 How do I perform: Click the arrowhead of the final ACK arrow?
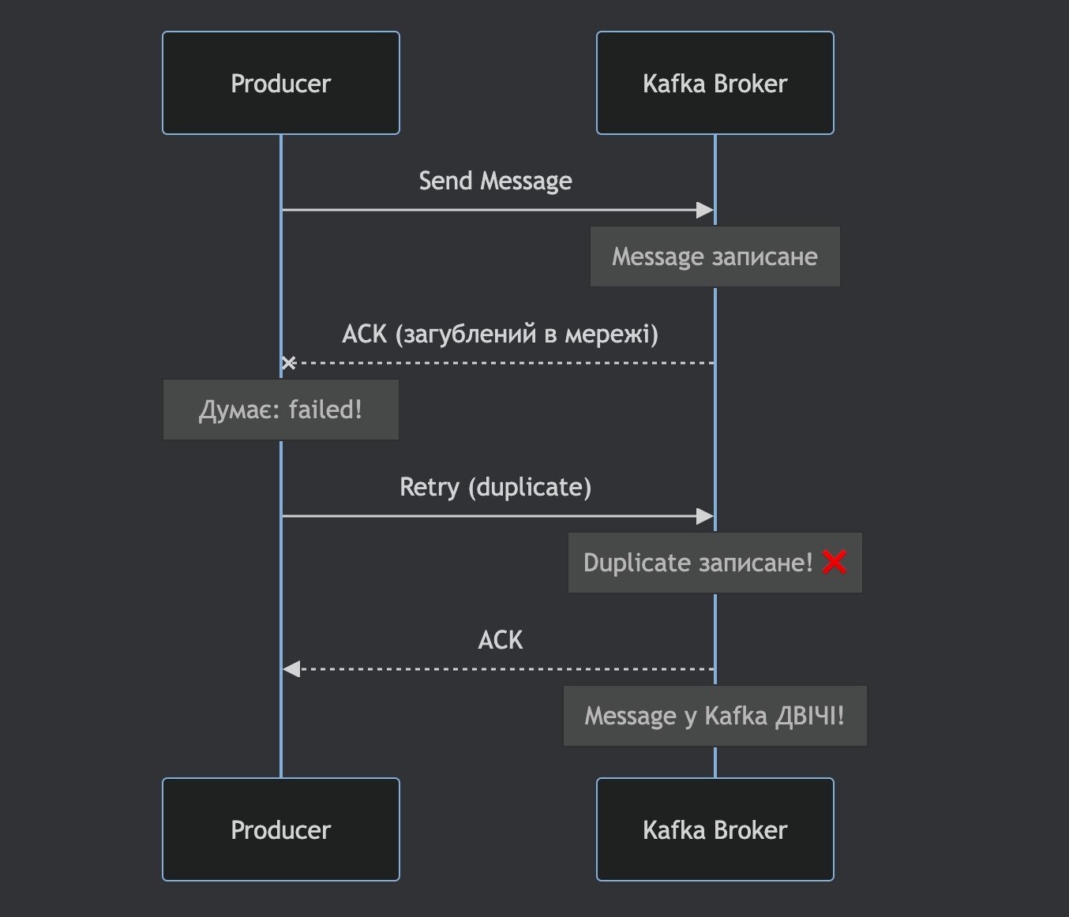[291, 669]
